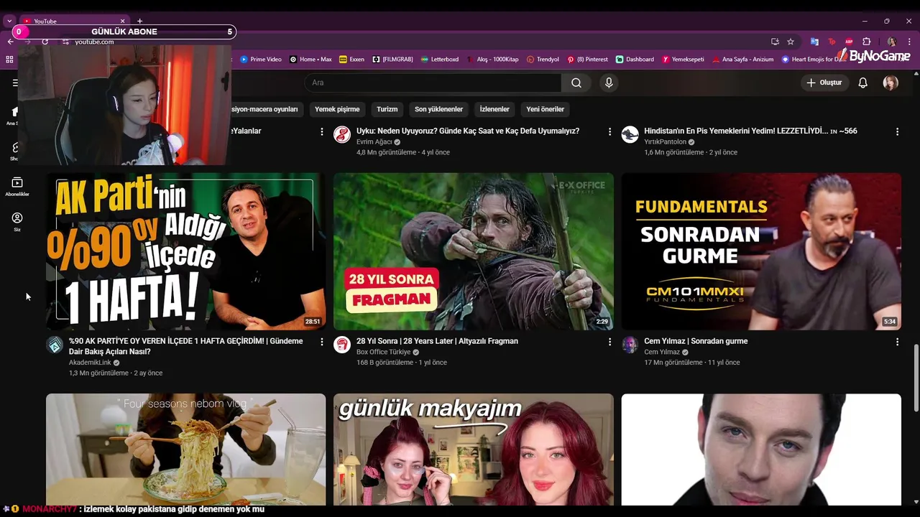Screen dimensions: 920x517
Task: Open the YouTube account avatar menu
Action: pos(891,83)
